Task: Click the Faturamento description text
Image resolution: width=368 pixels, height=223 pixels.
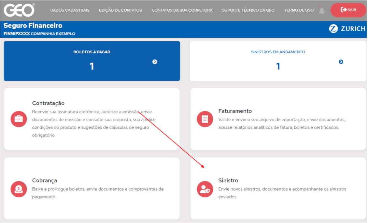Action: 282,124
